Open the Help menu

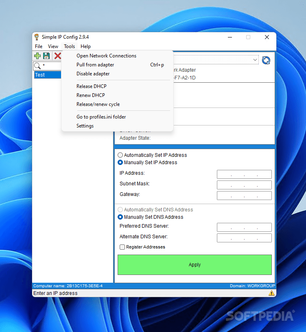(x=85, y=46)
